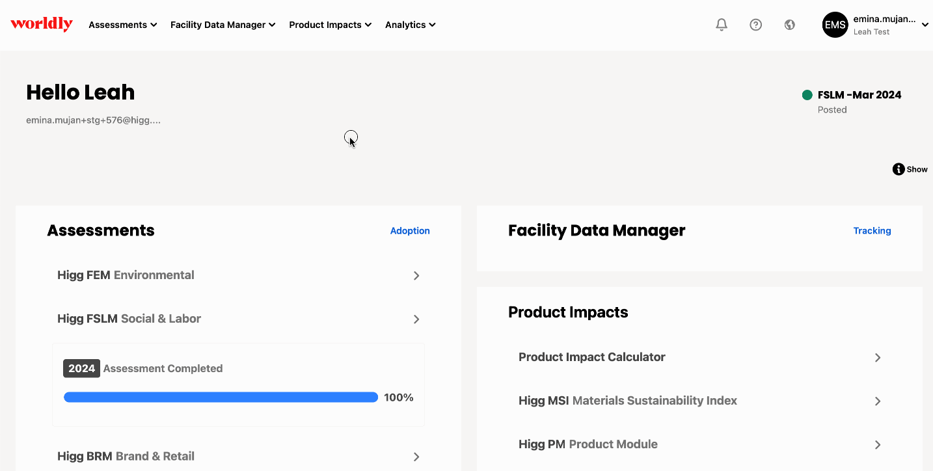Screen dimensions: 933x471
Task: Click Assessment Completed text
Action: coord(163,368)
